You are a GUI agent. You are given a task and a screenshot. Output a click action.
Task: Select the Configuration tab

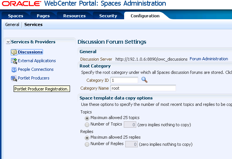click(145, 16)
